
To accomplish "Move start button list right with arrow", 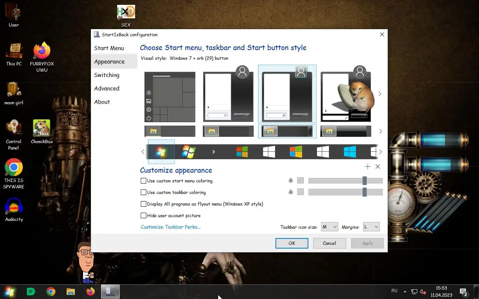I will [381, 152].
